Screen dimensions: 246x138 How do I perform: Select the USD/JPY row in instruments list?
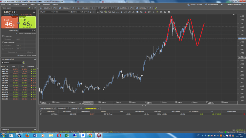(18, 99)
